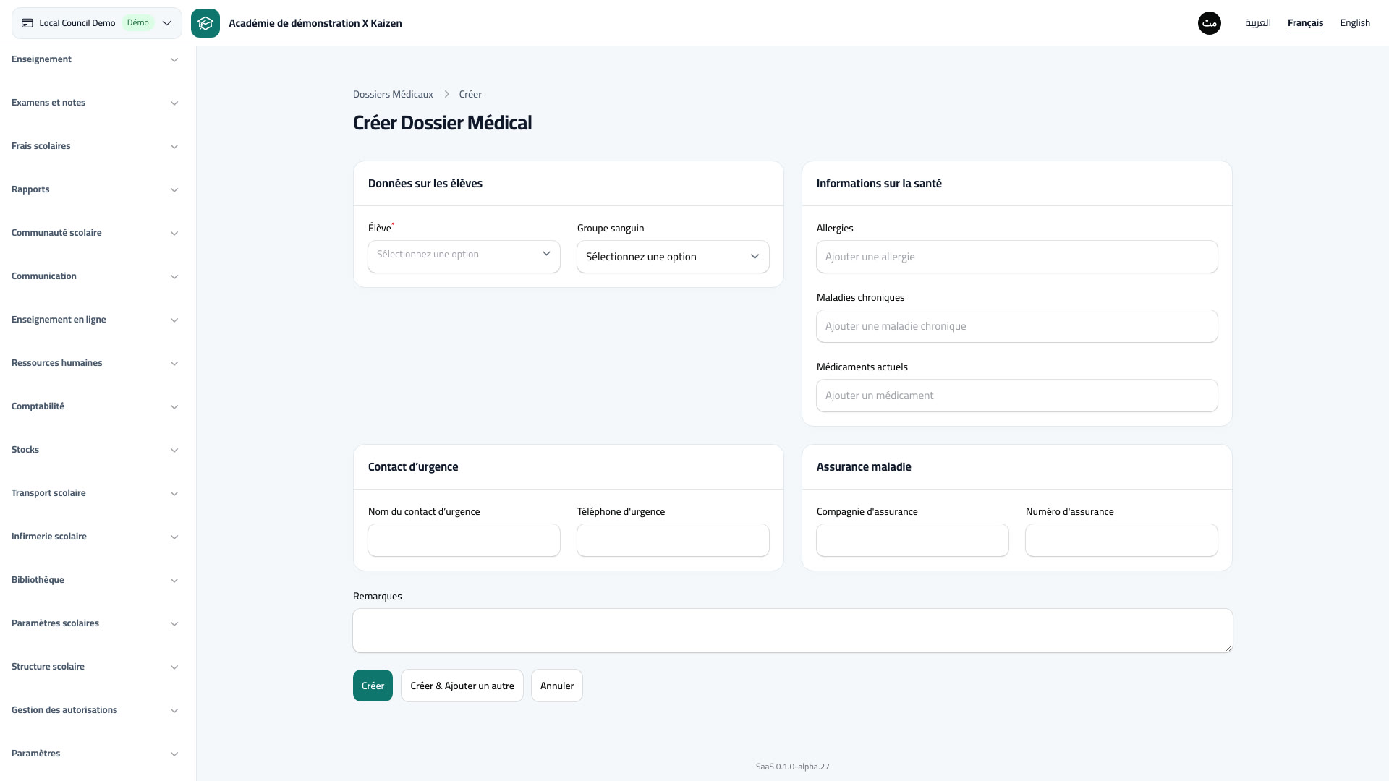The height and width of the screenshot is (781, 1389).
Task: Open the Groupe sanguin dropdown
Action: [x=673, y=257]
